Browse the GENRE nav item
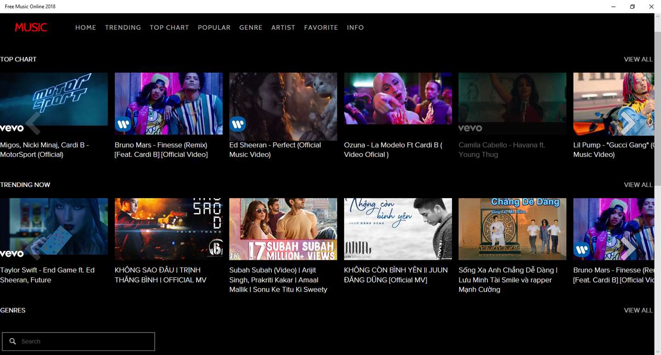This screenshot has width=661, height=355. [x=251, y=28]
